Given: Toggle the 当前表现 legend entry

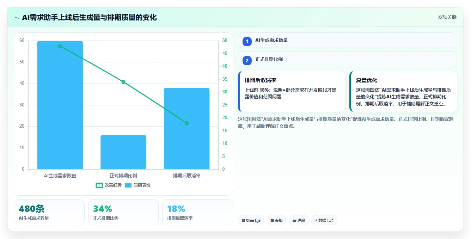Looking at the screenshot, I should (138, 185).
